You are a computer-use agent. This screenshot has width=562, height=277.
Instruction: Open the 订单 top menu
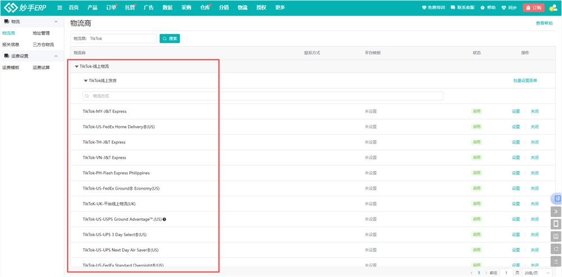pyautogui.click(x=110, y=8)
